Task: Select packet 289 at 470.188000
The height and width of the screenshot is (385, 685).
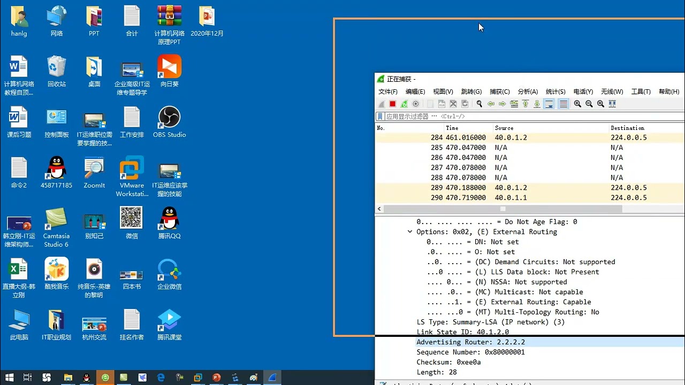Action: [530, 188]
